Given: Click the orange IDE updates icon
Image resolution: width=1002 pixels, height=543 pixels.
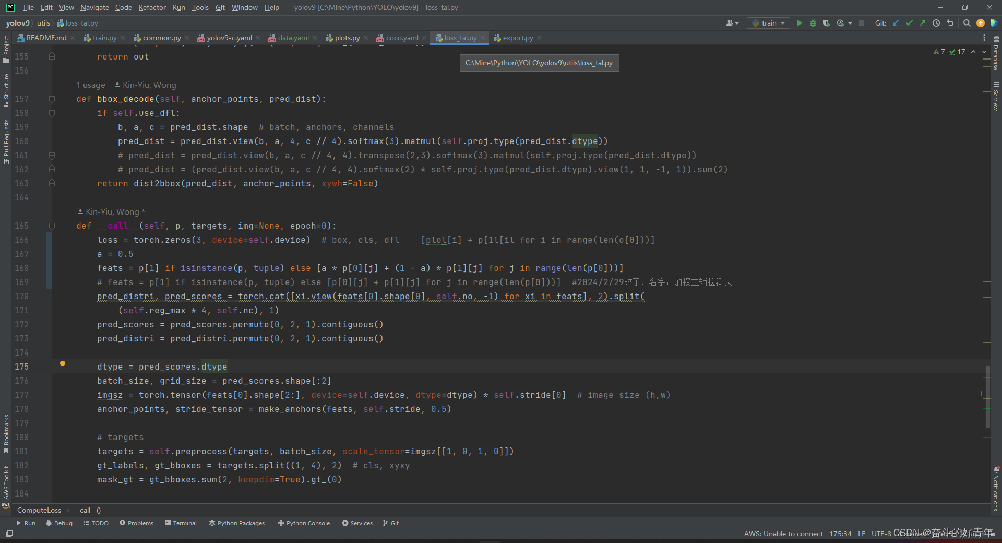Looking at the screenshot, I should tap(980, 23).
